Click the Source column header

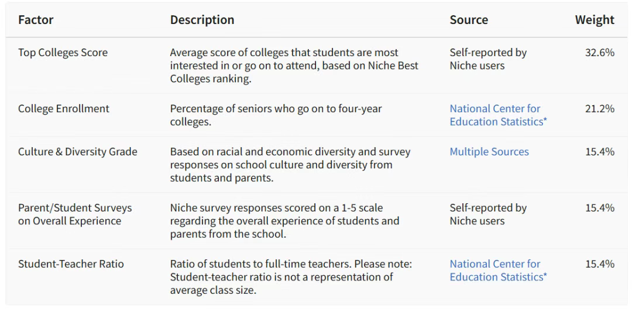[x=469, y=20]
